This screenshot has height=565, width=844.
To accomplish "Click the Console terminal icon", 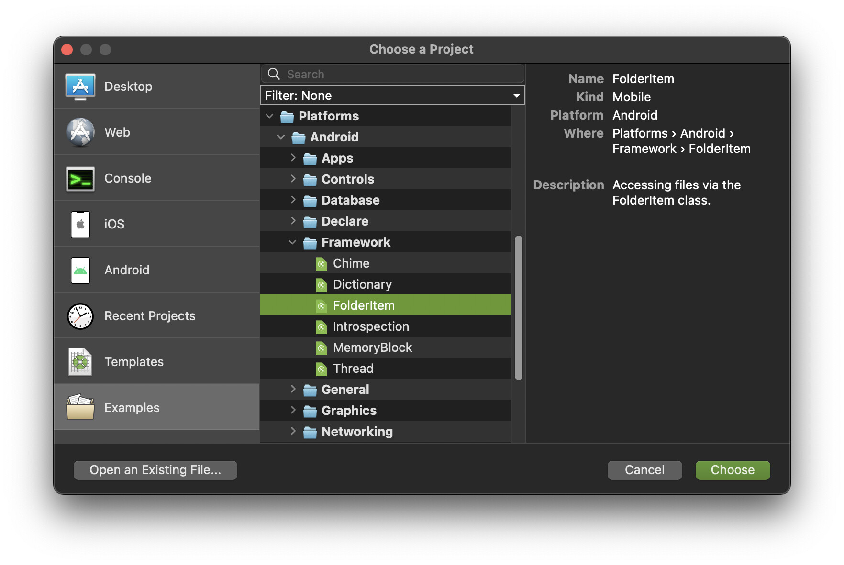I will coord(80,179).
